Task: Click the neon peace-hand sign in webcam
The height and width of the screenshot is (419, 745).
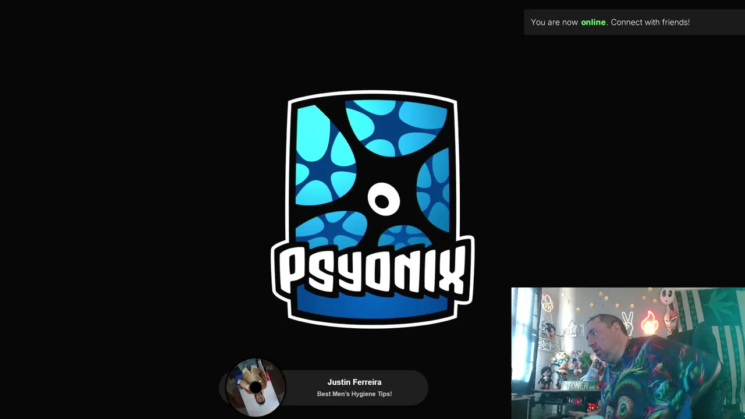Action: [627, 324]
